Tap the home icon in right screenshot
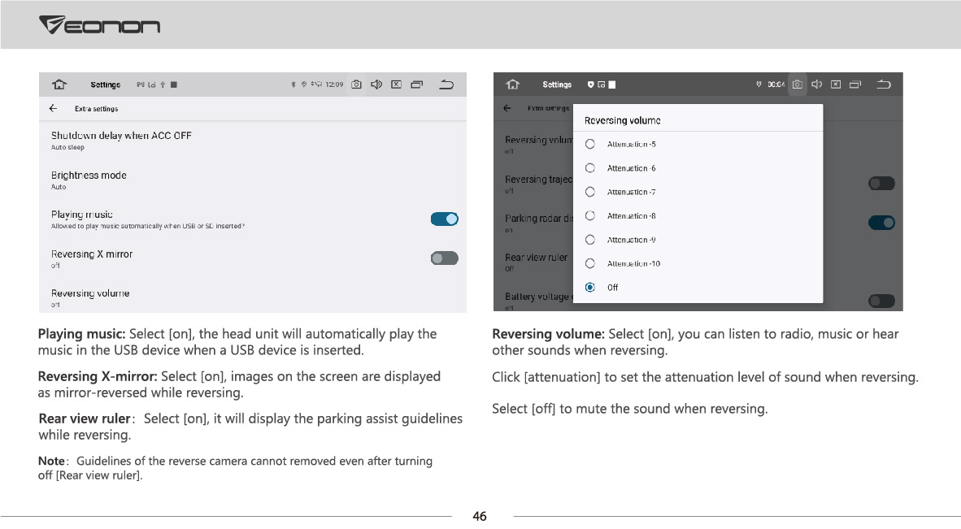961x529 pixels. (x=513, y=85)
